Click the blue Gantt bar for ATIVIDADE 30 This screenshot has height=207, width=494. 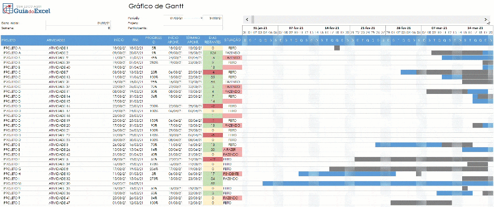[378, 183]
